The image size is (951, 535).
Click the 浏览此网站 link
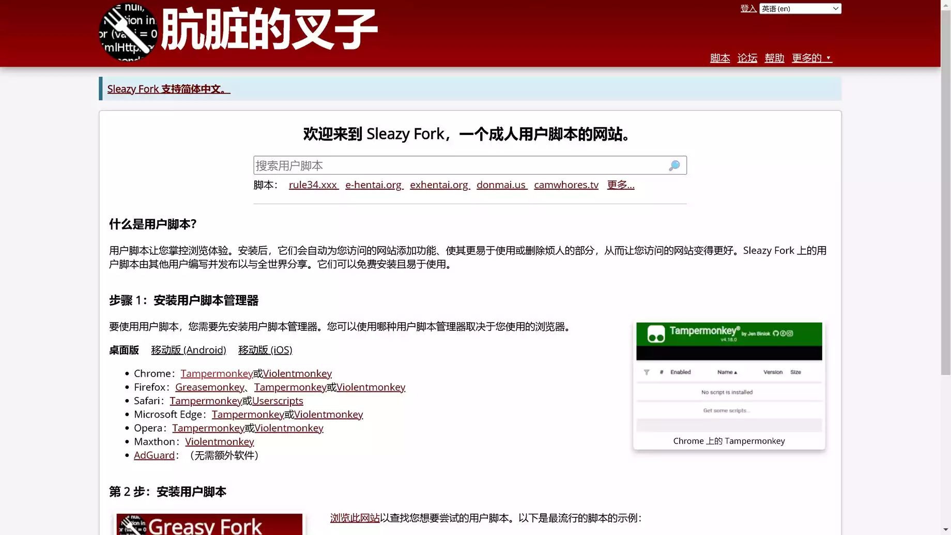(x=355, y=518)
